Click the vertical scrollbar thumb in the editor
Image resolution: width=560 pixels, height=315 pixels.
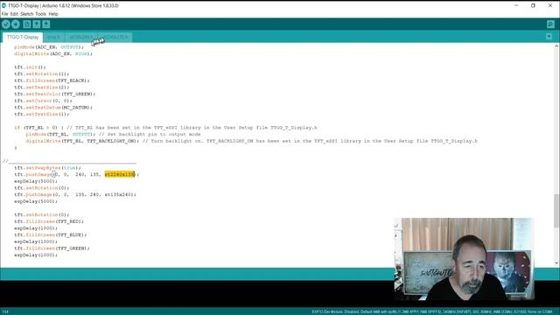click(556, 211)
